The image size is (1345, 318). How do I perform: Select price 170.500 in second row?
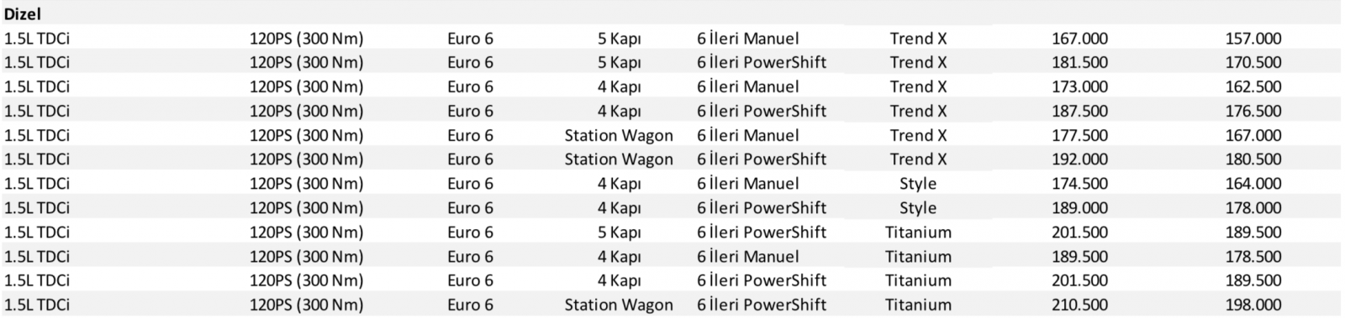pyautogui.click(x=1253, y=63)
